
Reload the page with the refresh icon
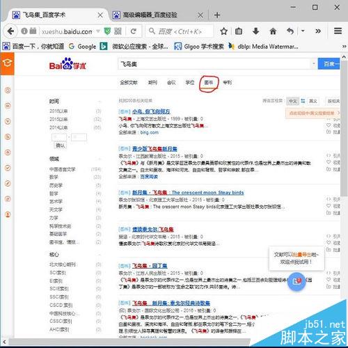pos(134,31)
